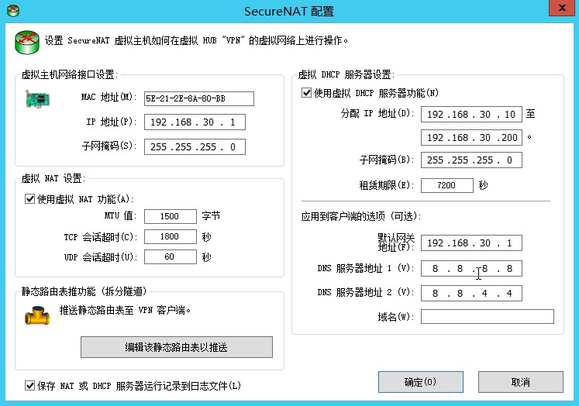
Task: Click the UDP 会话超时 field
Action: coord(171,257)
